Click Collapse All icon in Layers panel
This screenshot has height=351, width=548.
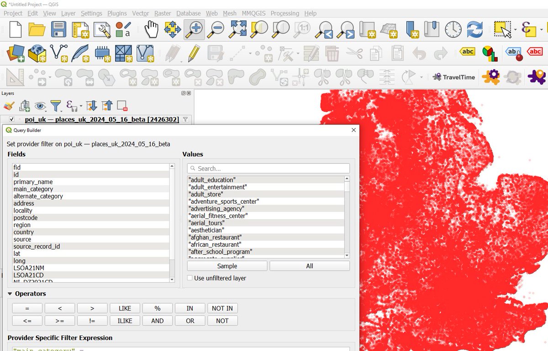[x=107, y=106]
